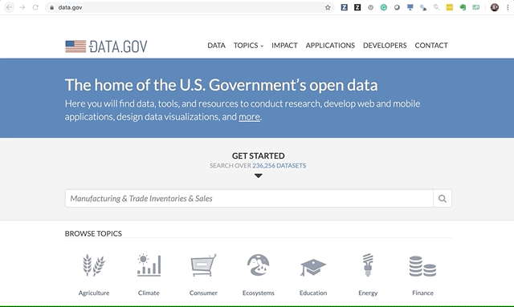
Task: Open the Climate topic label
Action: pos(149,293)
